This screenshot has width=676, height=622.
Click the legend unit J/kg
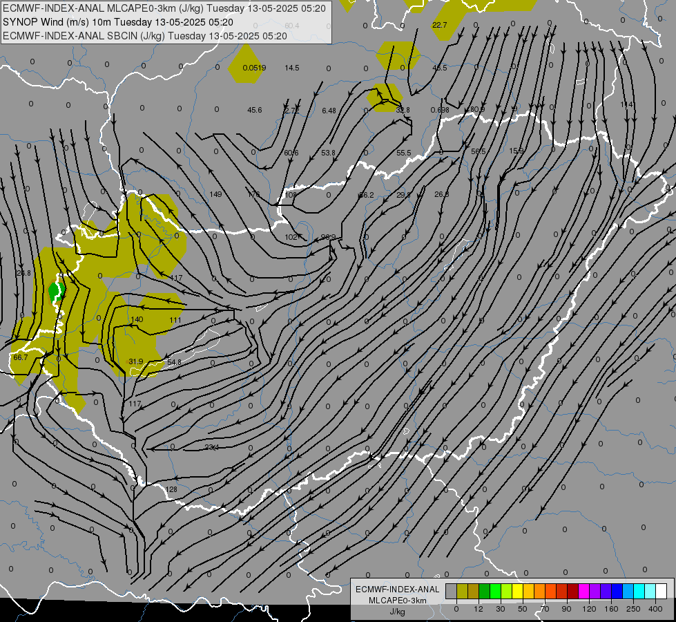398,612
